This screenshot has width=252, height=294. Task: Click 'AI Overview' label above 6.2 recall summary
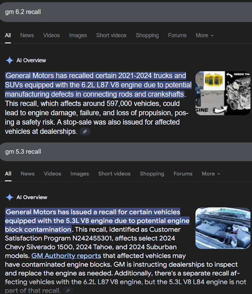pyautogui.click(x=31, y=60)
